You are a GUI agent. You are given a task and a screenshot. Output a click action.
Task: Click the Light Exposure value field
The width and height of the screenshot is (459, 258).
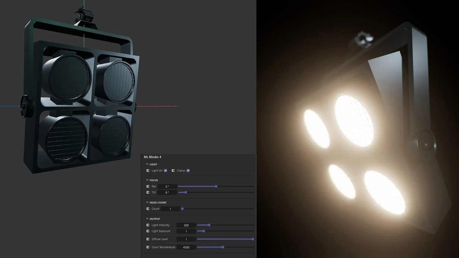click(186, 231)
